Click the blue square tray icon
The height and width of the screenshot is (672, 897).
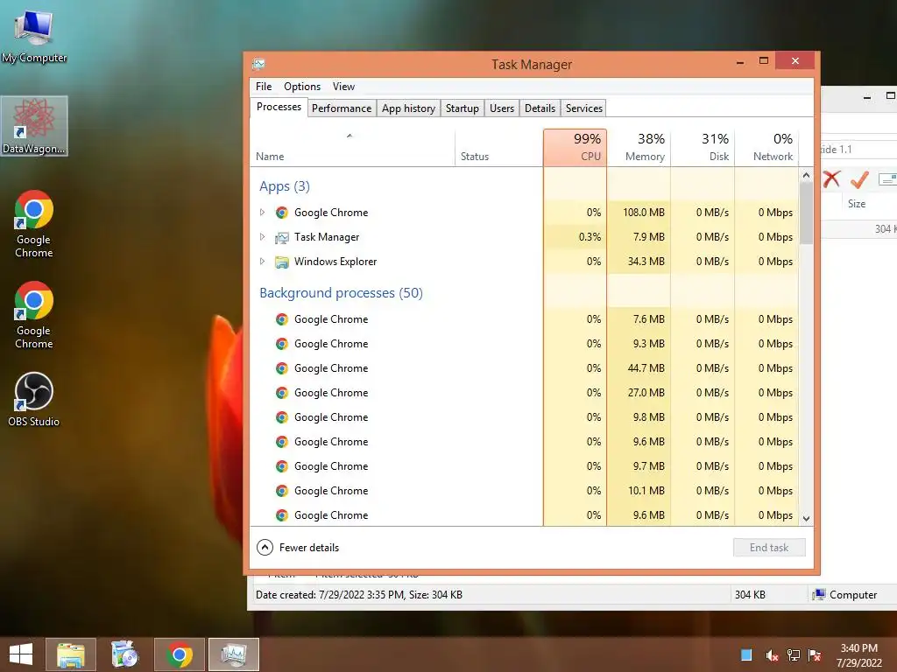(746, 654)
